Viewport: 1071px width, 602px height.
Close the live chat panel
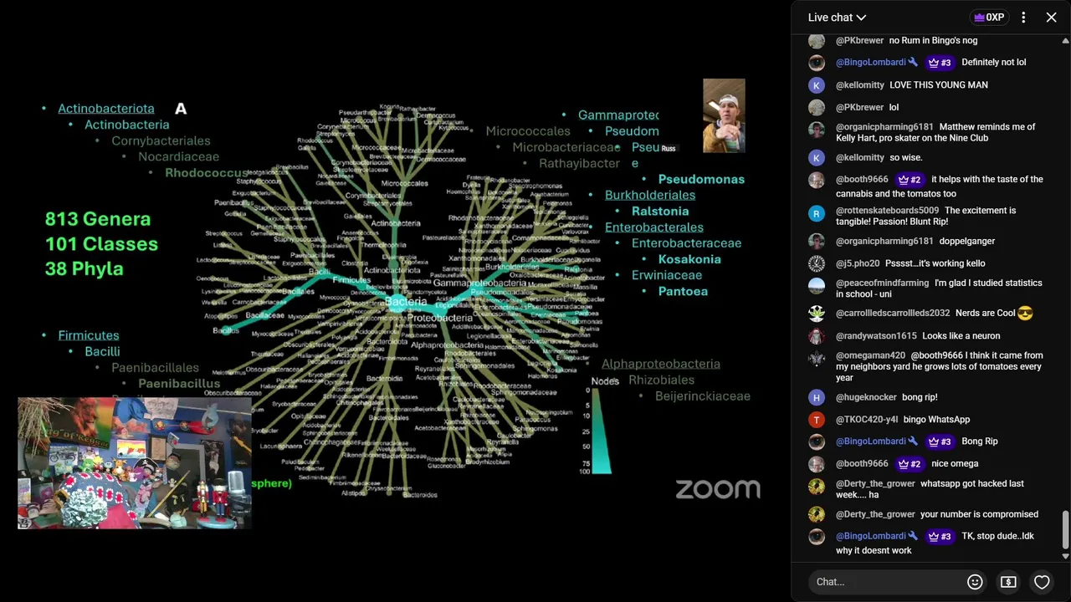(1052, 18)
